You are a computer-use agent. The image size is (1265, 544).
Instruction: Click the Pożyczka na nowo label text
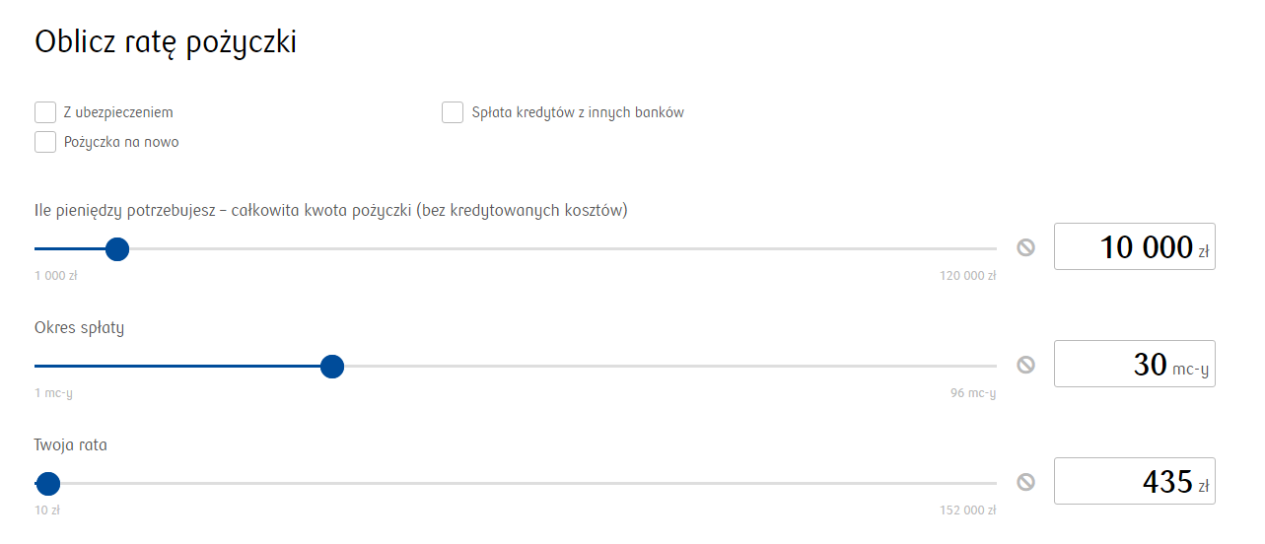(121, 142)
